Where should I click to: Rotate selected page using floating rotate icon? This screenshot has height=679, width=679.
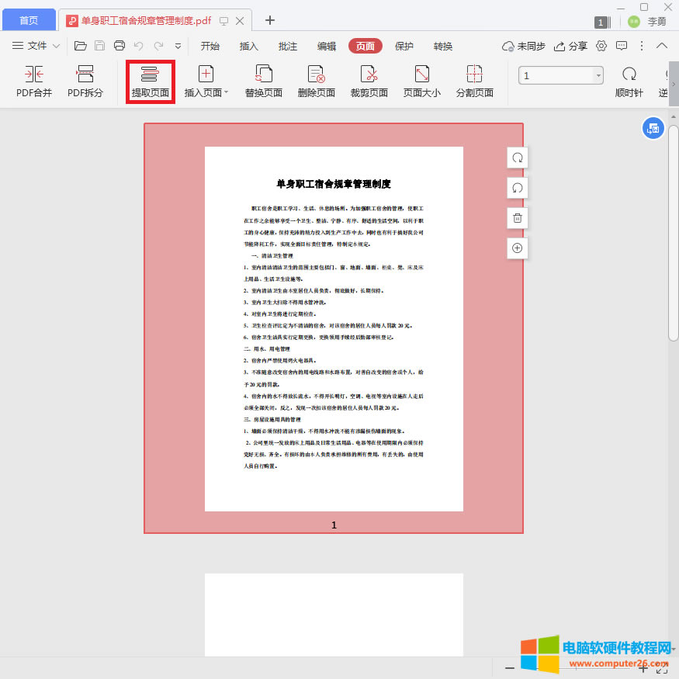[x=517, y=158]
